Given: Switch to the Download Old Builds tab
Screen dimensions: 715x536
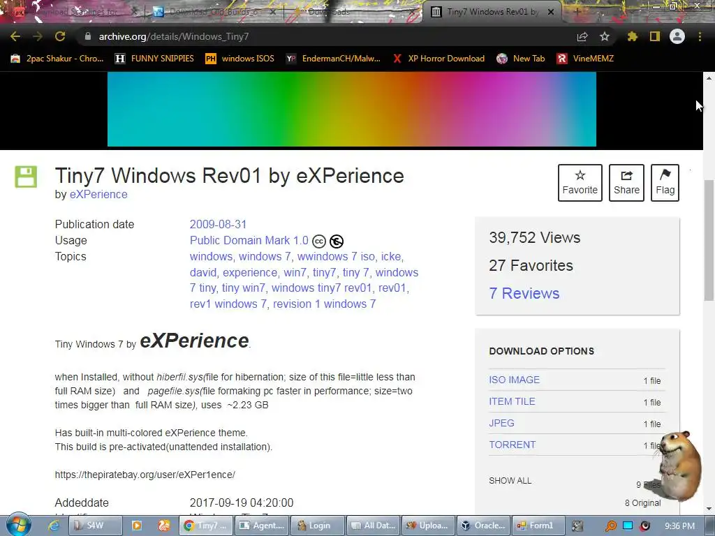Looking at the screenshot, I should (x=214, y=12).
